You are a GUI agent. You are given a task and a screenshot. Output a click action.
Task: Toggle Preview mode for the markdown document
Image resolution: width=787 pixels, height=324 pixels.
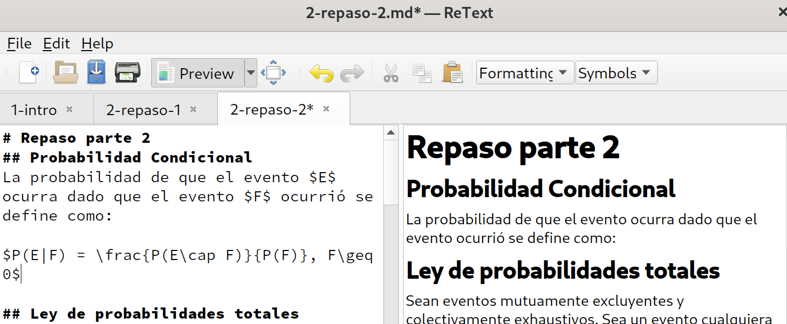coord(198,72)
